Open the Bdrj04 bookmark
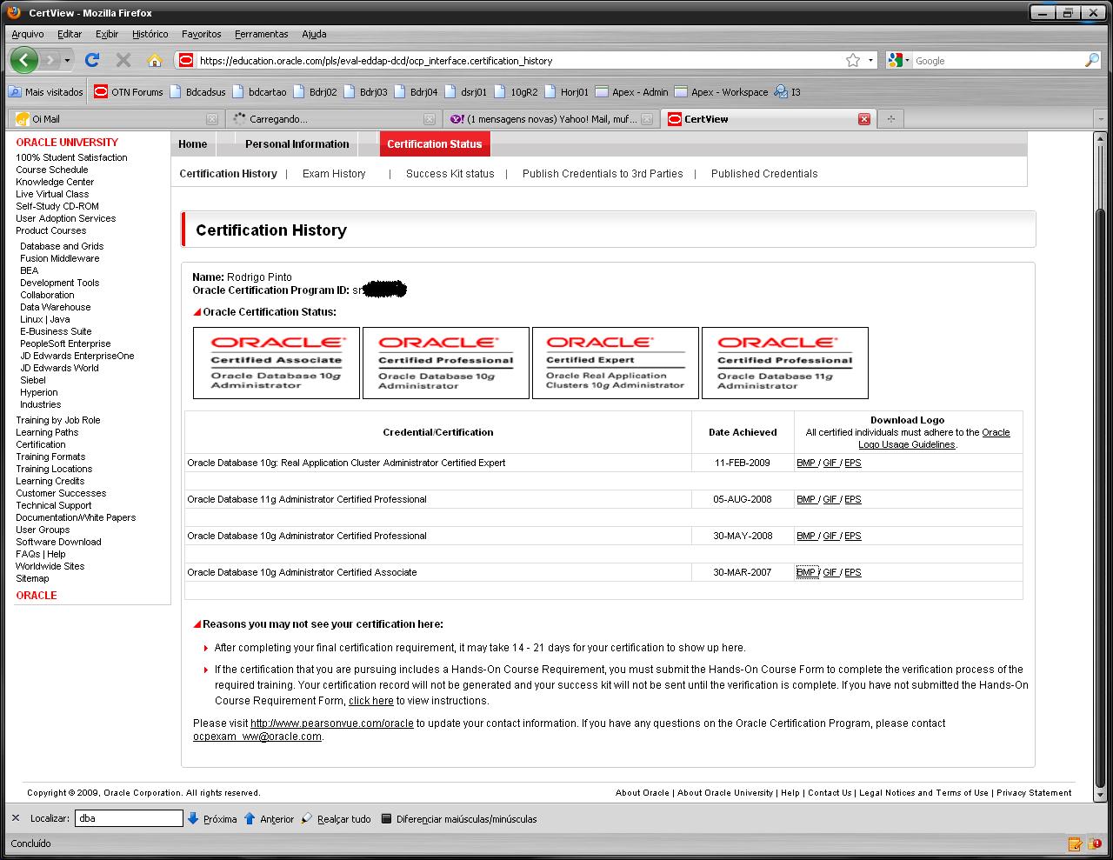This screenshot has height=860, width=1113. (x=416, y=91)
